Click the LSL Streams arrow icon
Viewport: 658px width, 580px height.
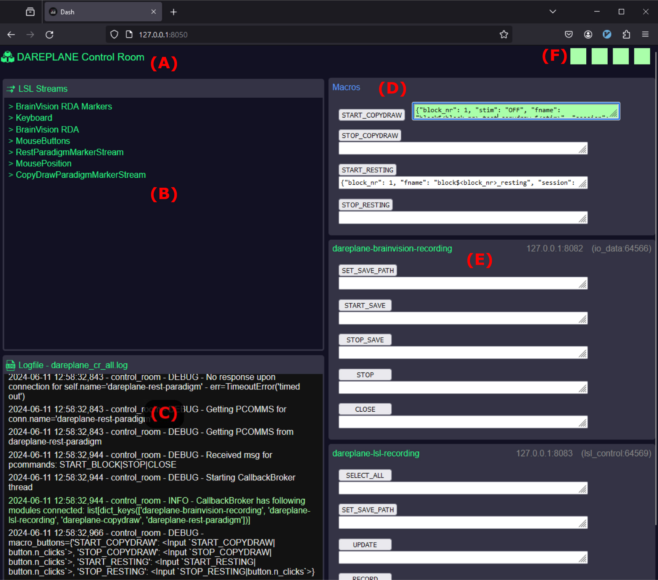point(10,89)
